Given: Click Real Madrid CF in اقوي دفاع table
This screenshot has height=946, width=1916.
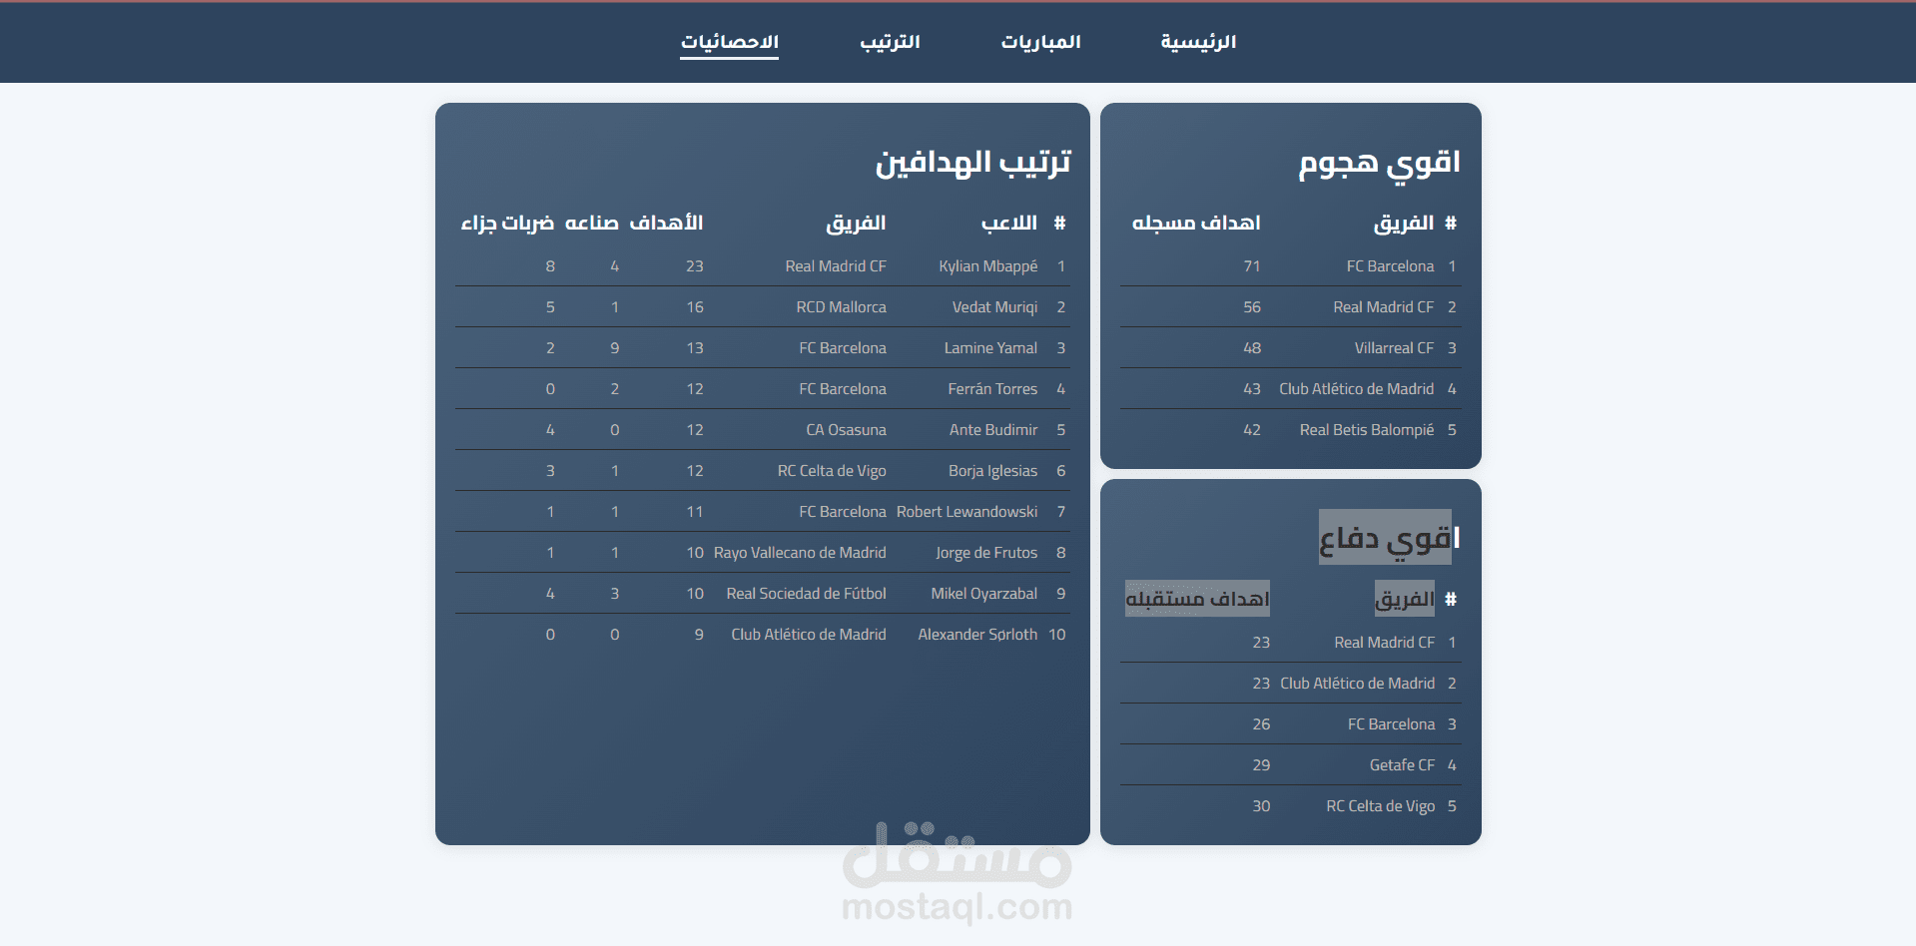Looking at the screenshot, I should [1384, 643].
